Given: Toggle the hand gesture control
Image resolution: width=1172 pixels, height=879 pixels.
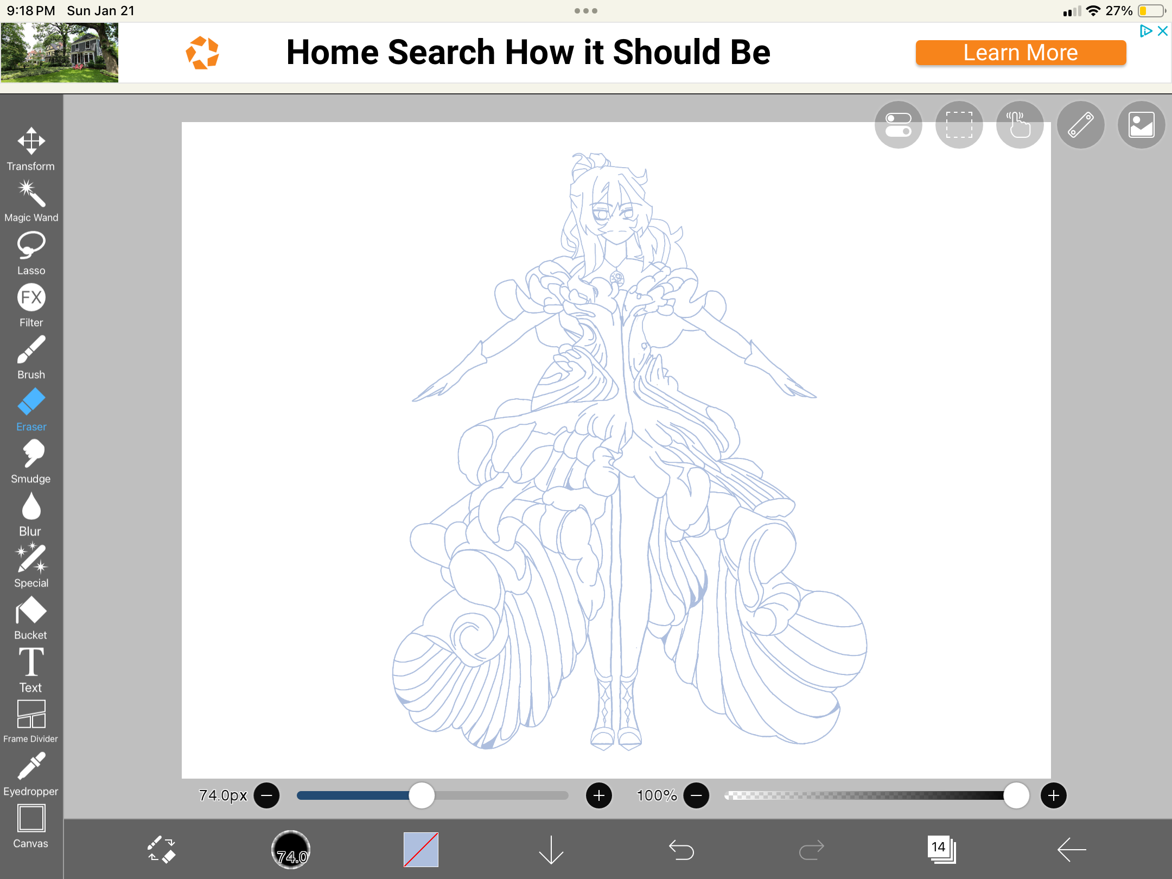Looking at the screenshot, I should click(1020, 125).
